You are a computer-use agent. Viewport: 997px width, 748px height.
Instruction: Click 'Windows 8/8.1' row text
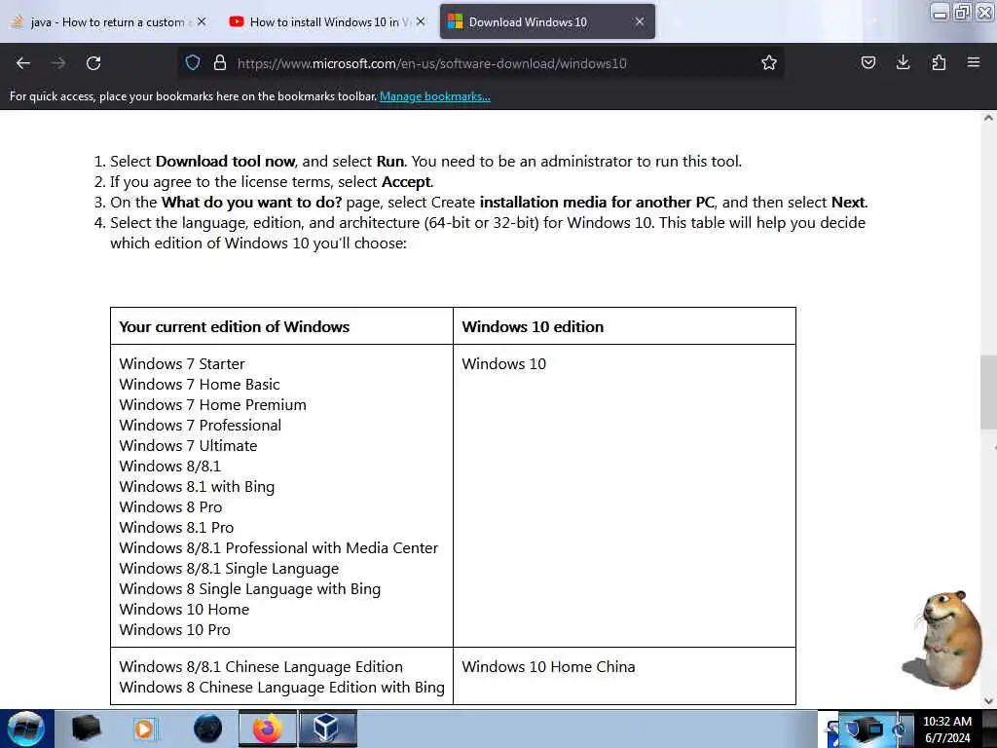(170, 467)
